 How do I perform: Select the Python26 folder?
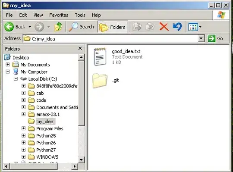46,143
